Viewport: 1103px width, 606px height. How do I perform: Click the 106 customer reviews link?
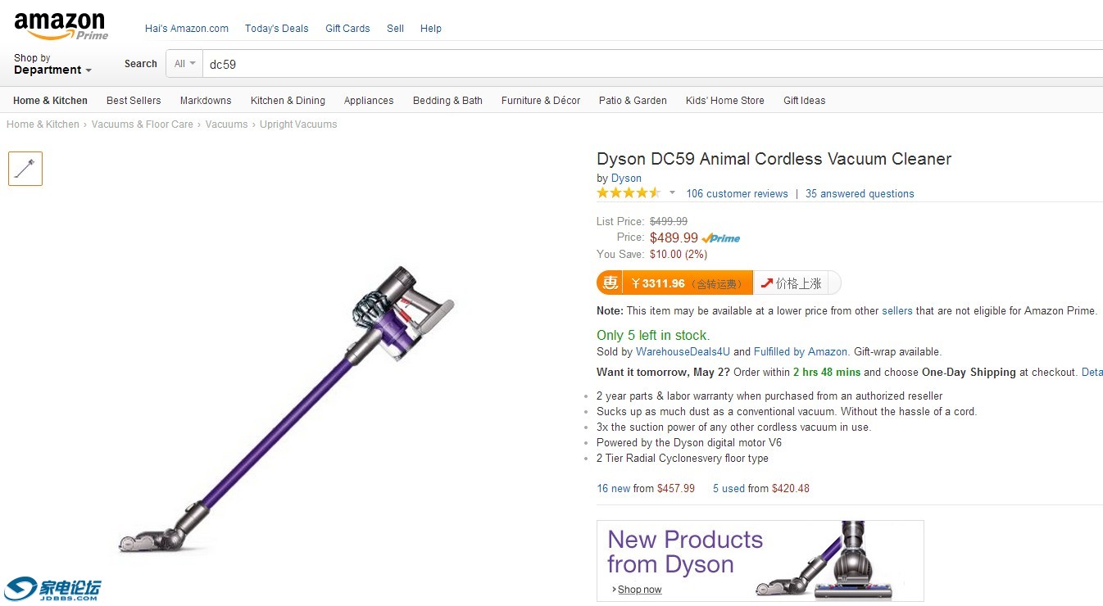click(736, 193)
